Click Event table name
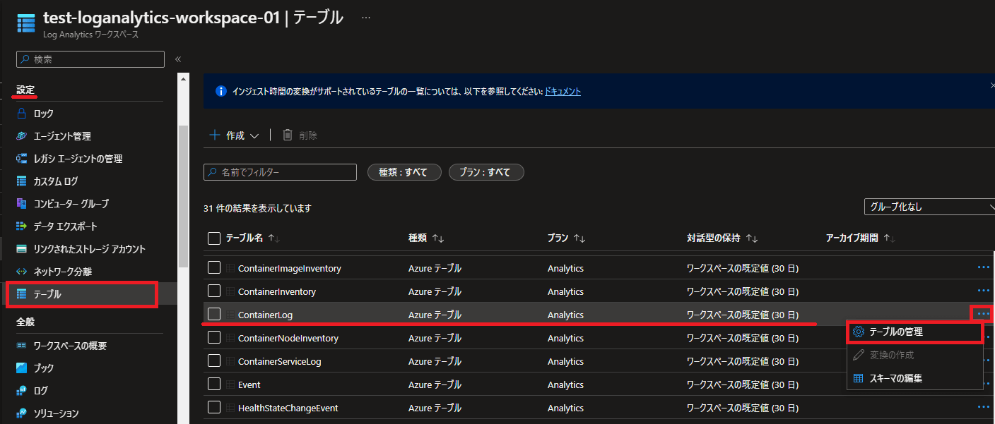 [249, 384]
